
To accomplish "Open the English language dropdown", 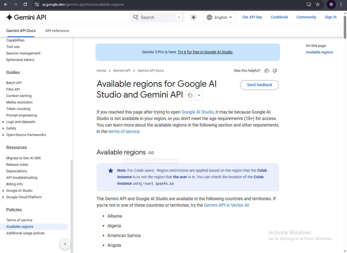I will coord(219,17).
